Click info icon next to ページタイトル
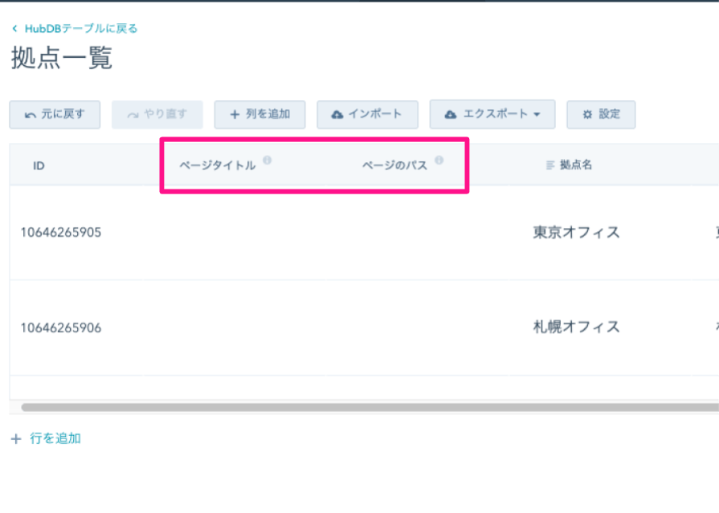 coord(267,160)
